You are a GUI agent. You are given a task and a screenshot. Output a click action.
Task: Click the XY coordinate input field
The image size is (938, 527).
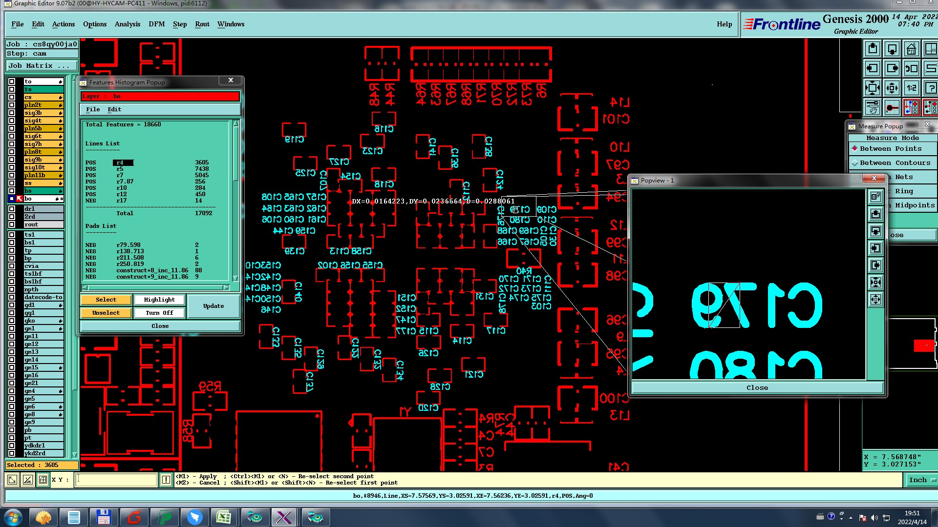click(x=116, y=480)
